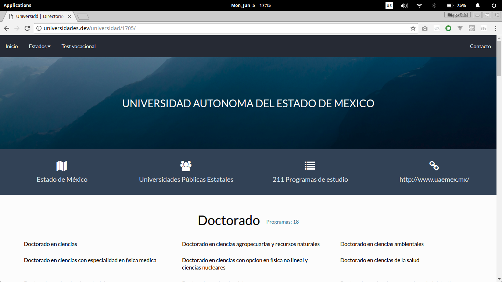Image resolution: width=502 pixels, height=282 pixels.
Task: Click the browser forward arrow
Action: click(17, 28)
